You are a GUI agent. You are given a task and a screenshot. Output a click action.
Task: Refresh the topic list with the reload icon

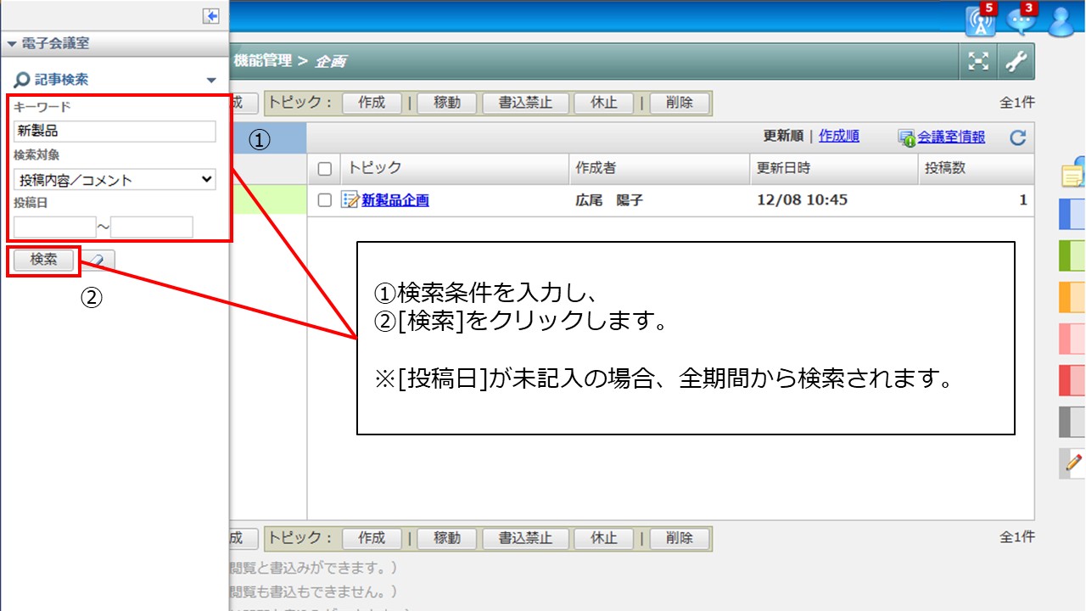(x=1018, y=137)
